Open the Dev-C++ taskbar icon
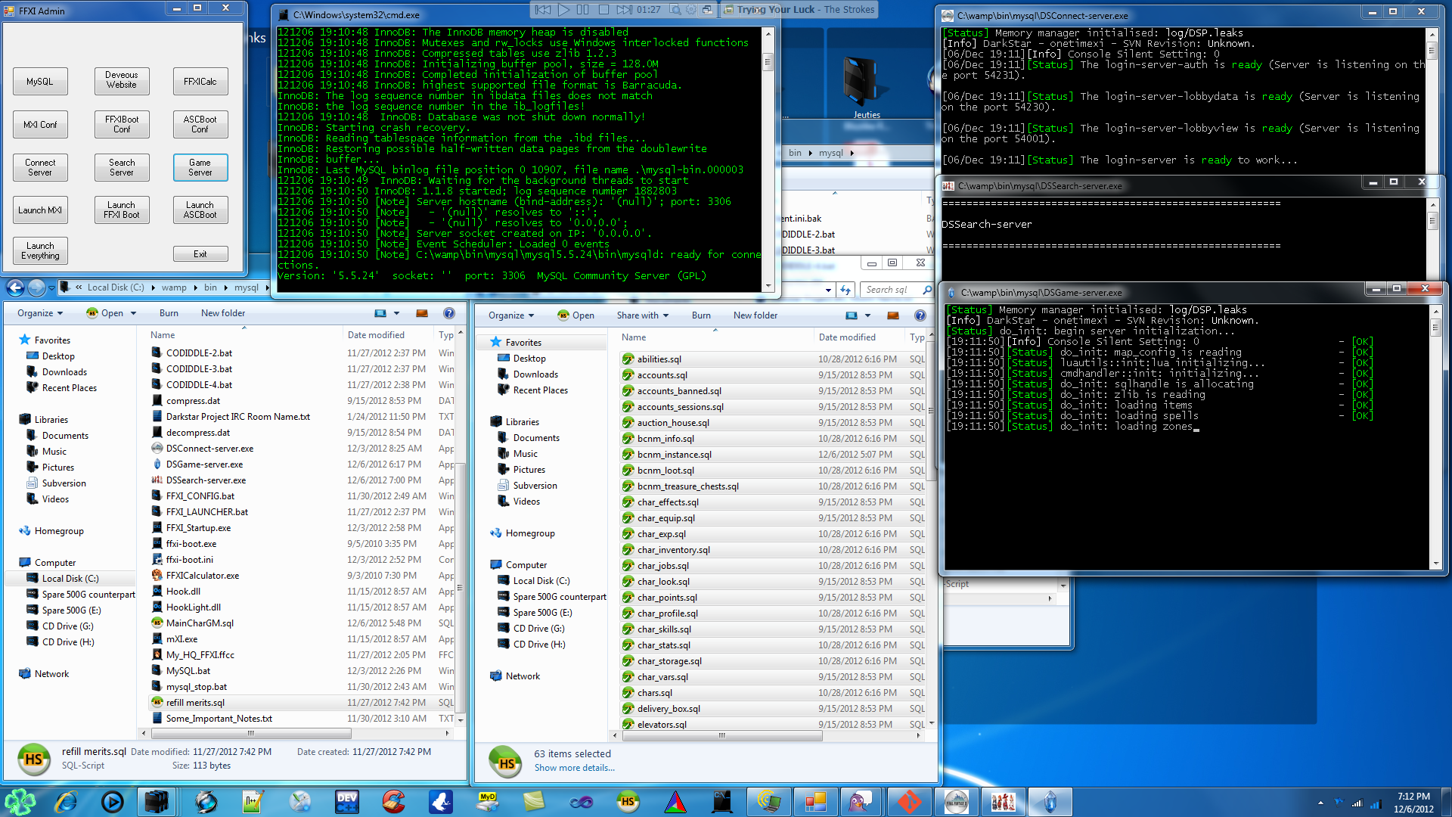The height and width of the screenshot is (817, 1452). click(x=346, y=801)
